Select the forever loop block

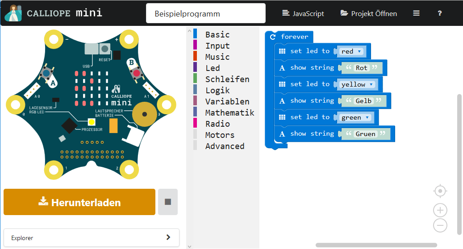click(294, 37)
